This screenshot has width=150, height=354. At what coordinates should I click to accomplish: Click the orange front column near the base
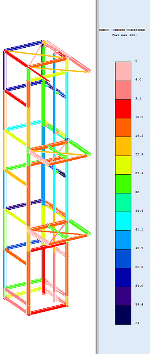coord(28,282)
